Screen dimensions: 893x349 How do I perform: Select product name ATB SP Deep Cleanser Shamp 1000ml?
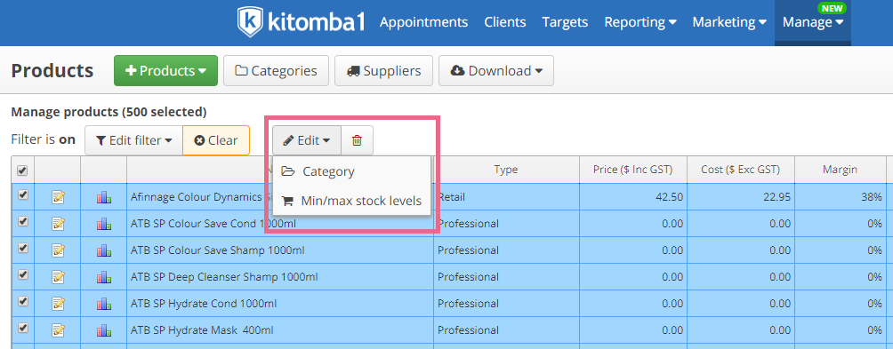tap(224, 277)
